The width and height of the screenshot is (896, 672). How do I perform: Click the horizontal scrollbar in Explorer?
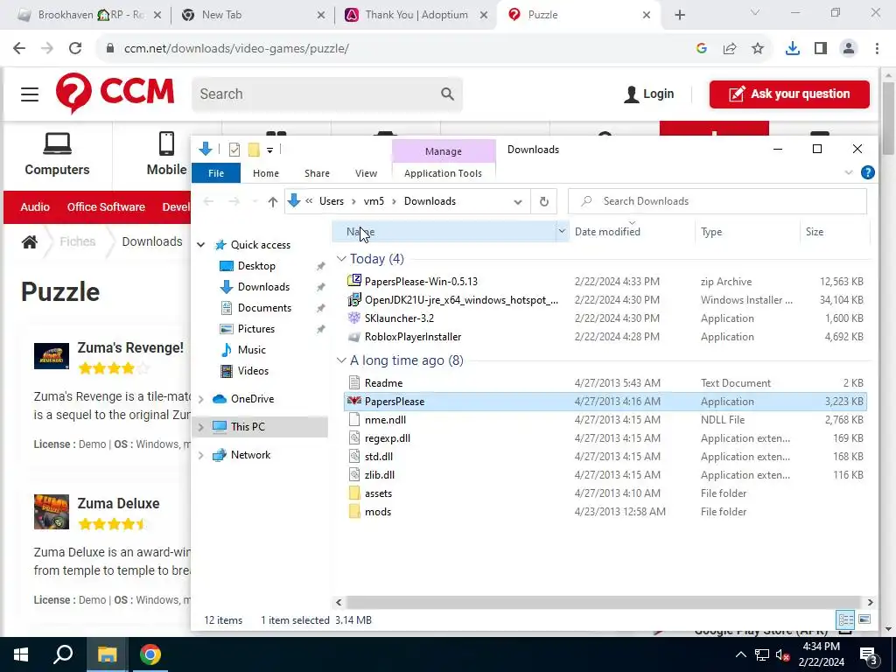603,602
